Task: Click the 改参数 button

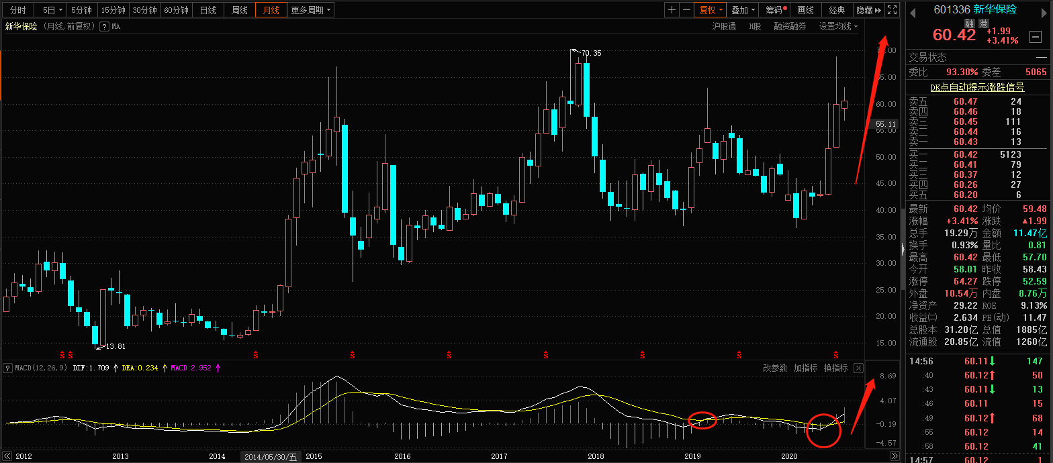Action: tap(775, 368)
